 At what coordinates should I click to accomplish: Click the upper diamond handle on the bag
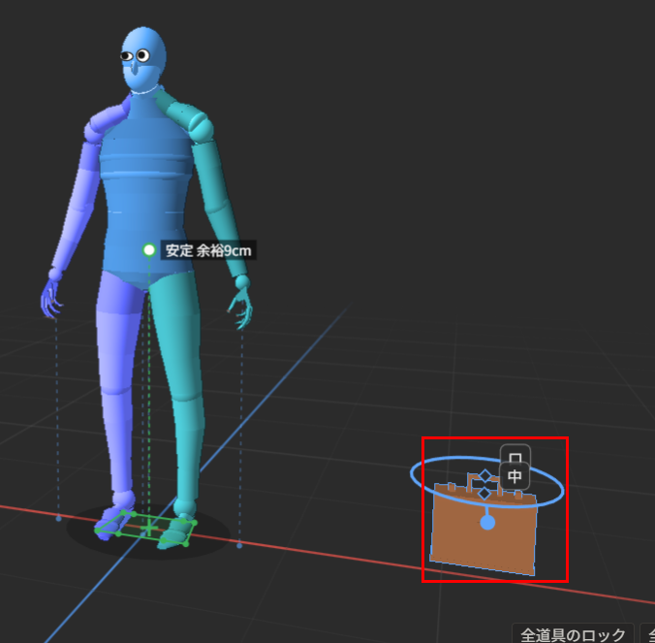485,475
